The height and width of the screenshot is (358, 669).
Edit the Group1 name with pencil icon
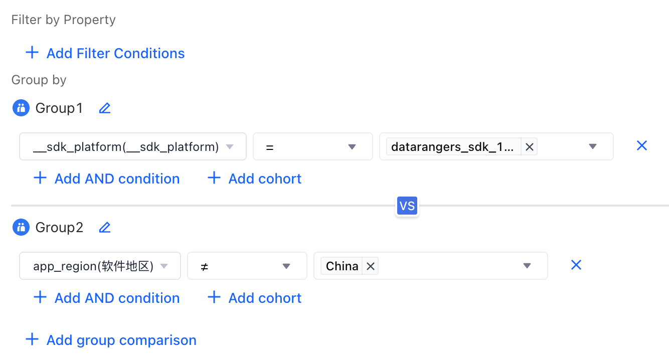click(x=104, y=108)
